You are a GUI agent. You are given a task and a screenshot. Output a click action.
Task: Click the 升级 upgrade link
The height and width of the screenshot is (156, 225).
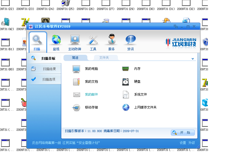(x=192, y=143)
